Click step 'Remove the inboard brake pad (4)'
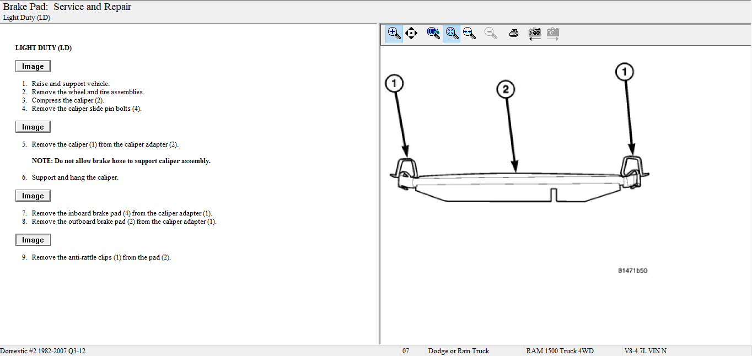 (x=122, y=213)
